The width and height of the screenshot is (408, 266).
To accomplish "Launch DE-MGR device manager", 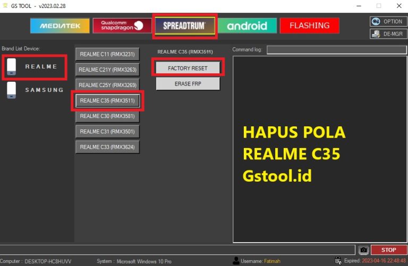I will pyautogui.click(x=388, y=34).
